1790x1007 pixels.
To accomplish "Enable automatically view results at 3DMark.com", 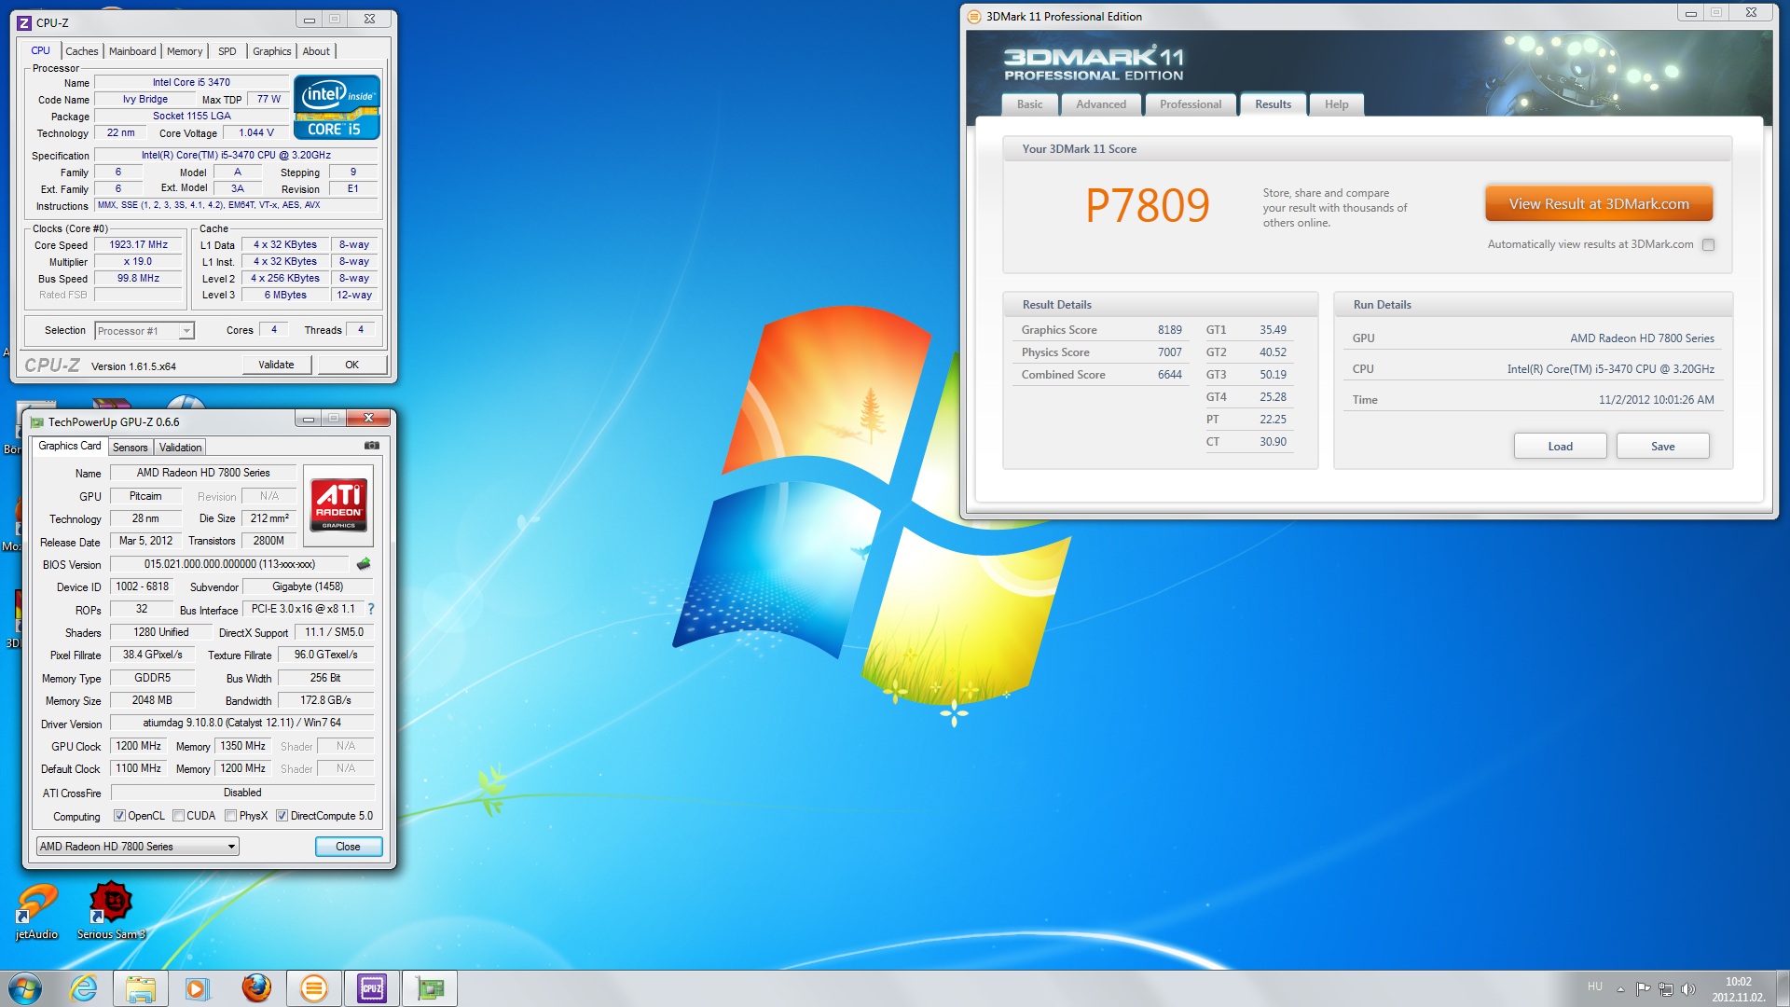I will point(1708,245).
